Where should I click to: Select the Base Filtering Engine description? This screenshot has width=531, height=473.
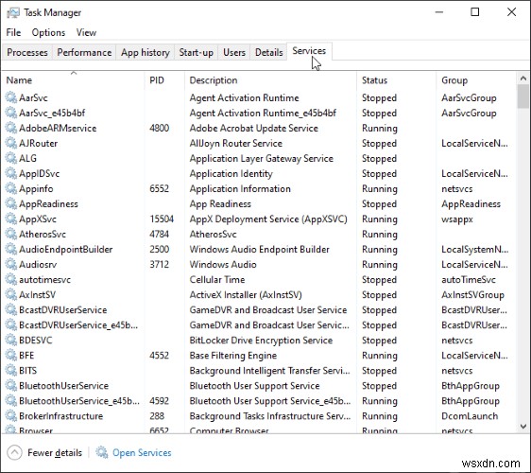point(233,356)
